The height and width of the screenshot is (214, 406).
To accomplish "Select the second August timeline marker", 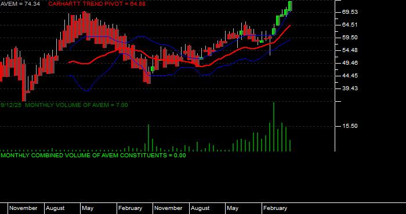I will click(x=201, y=208).
